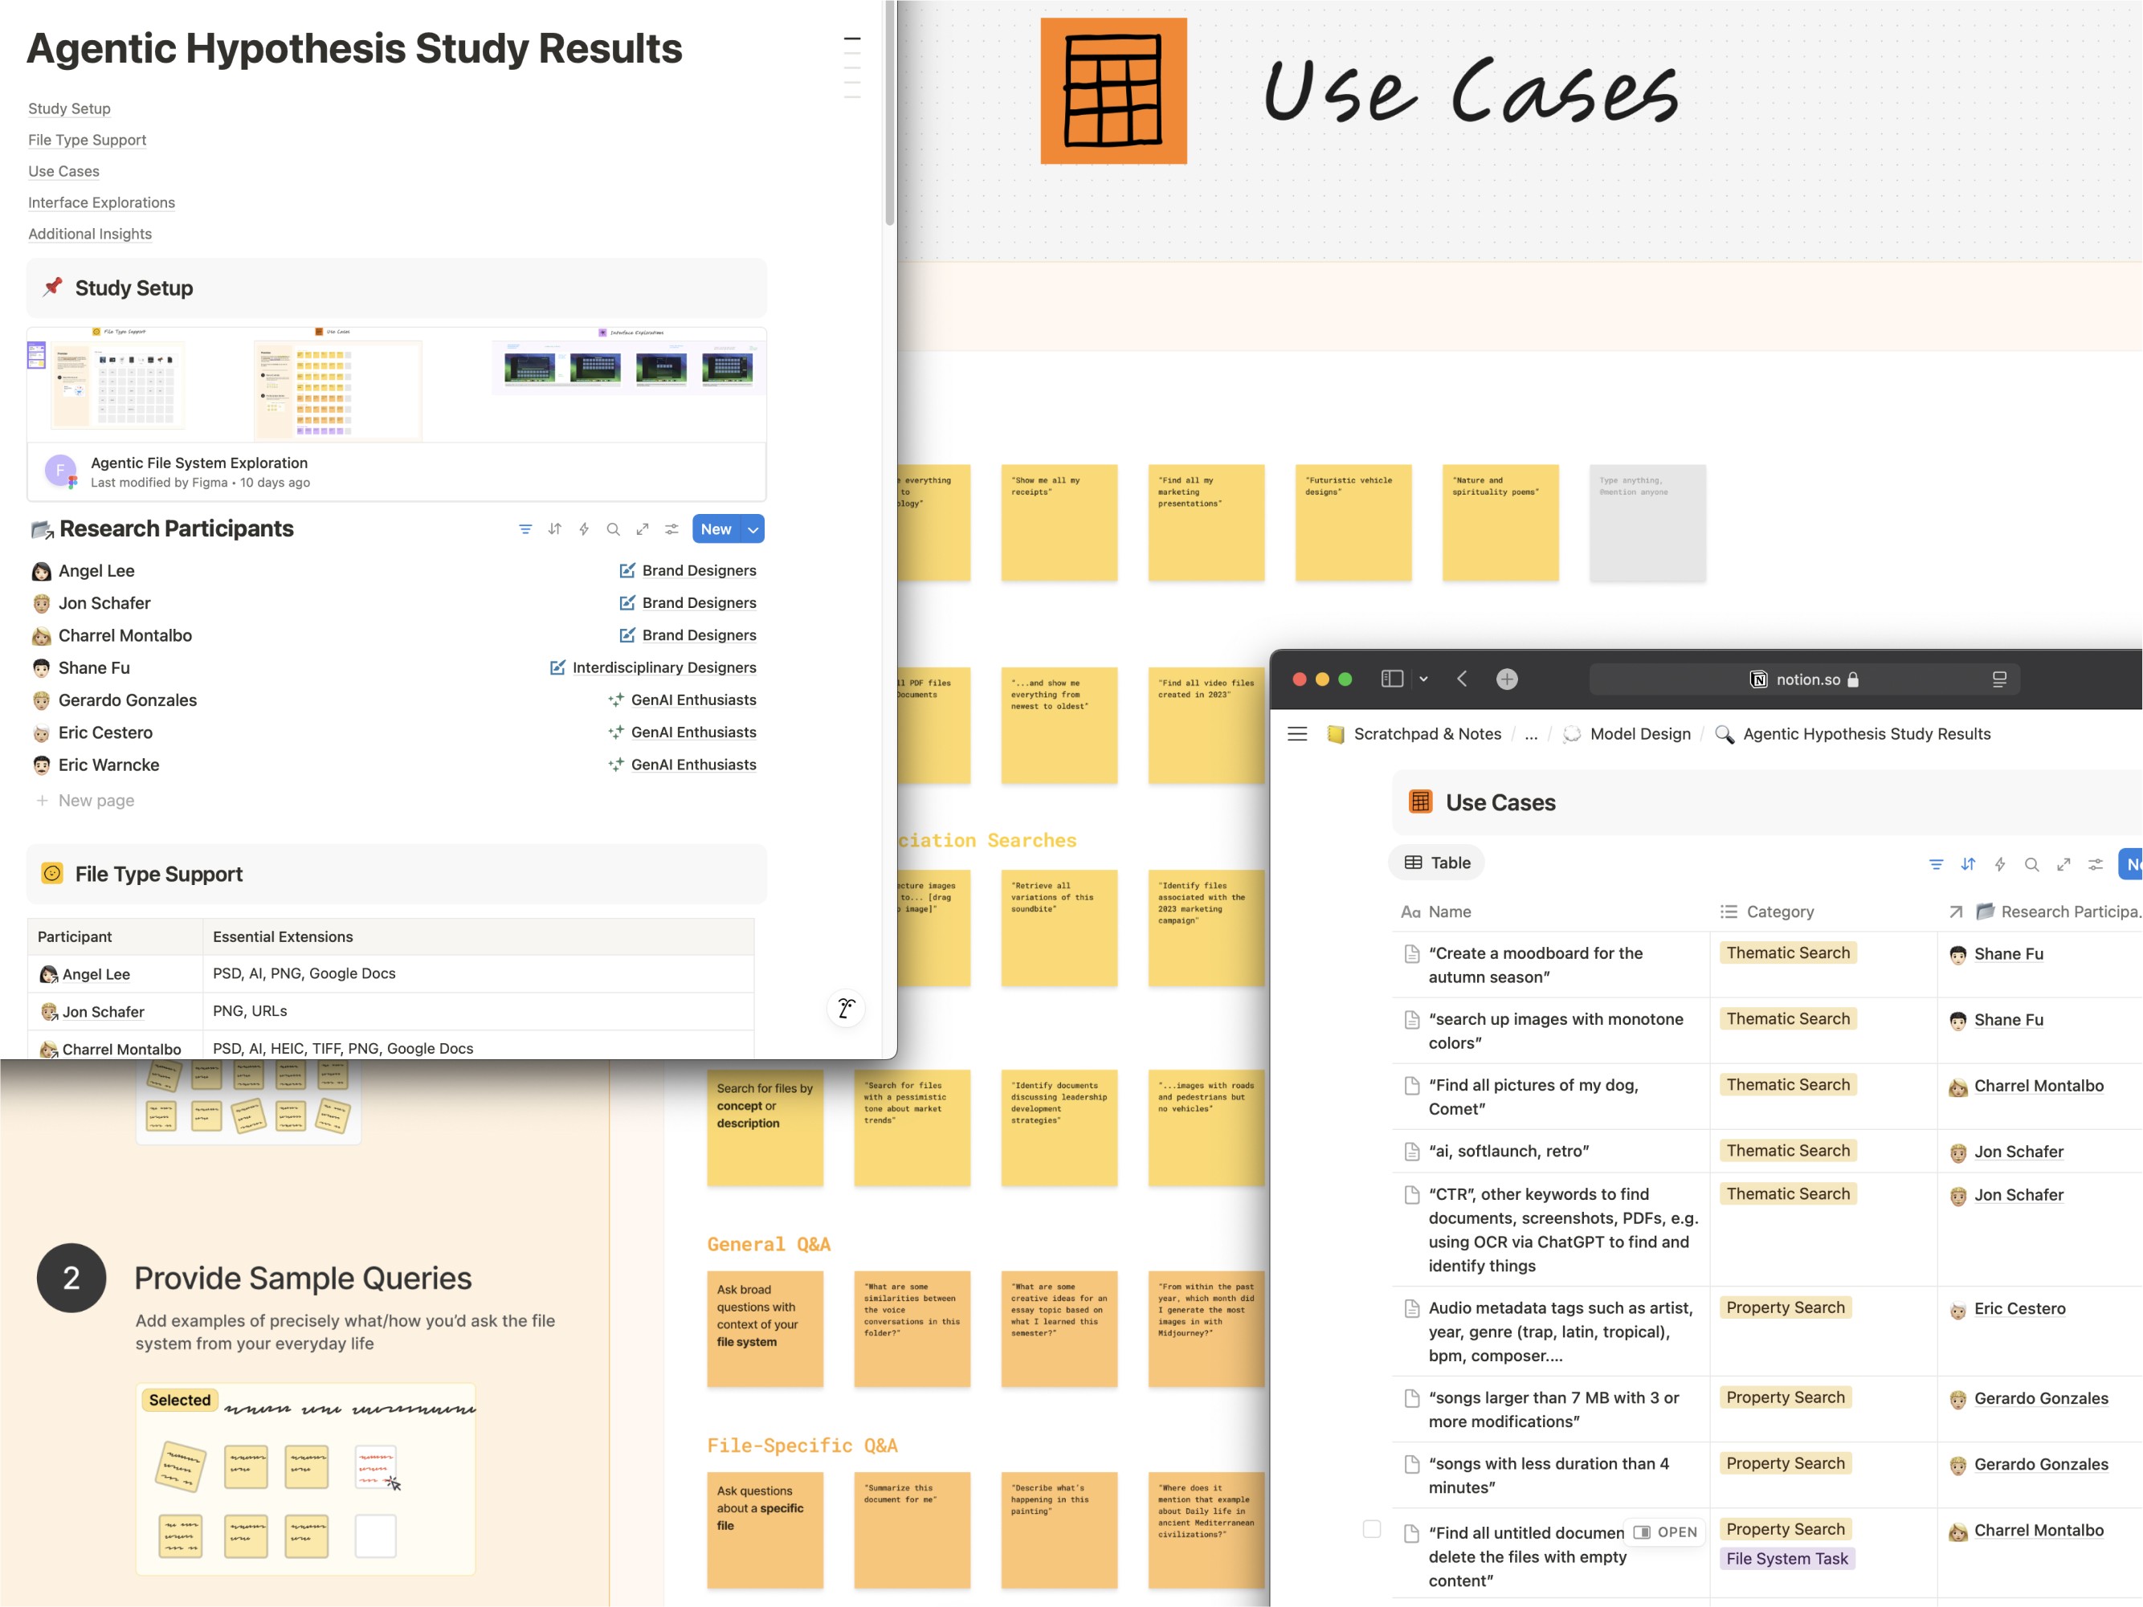The width and height of the screenshot is (2143, 1607).
Task: Expand the breadcrumb ellipsis in Notion
Action: click(x=1531, y=734)
